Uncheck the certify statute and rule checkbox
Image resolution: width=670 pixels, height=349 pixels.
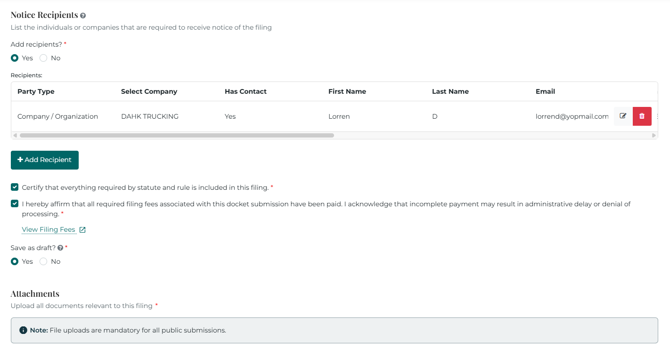(x=14, y=187)
